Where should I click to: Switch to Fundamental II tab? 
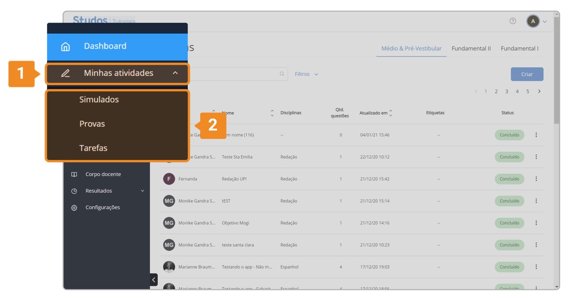tap(471, 48)
